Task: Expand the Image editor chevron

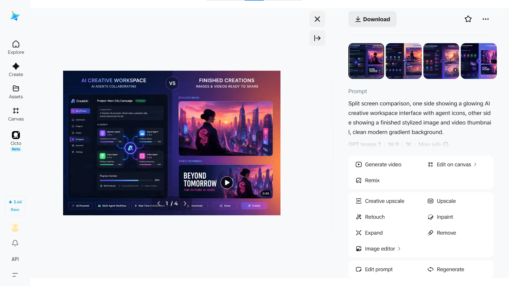Action: tap(399, 249)
